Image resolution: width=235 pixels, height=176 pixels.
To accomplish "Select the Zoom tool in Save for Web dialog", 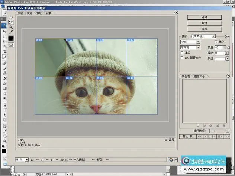I will coord(11,27).
